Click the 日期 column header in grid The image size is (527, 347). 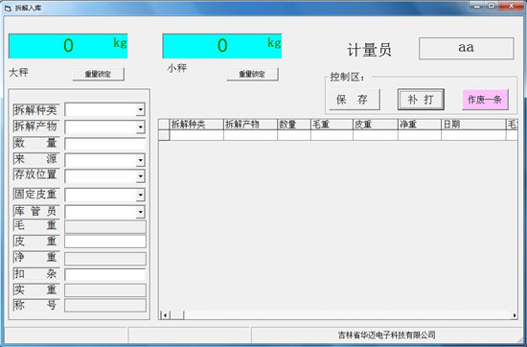point(473,125)
